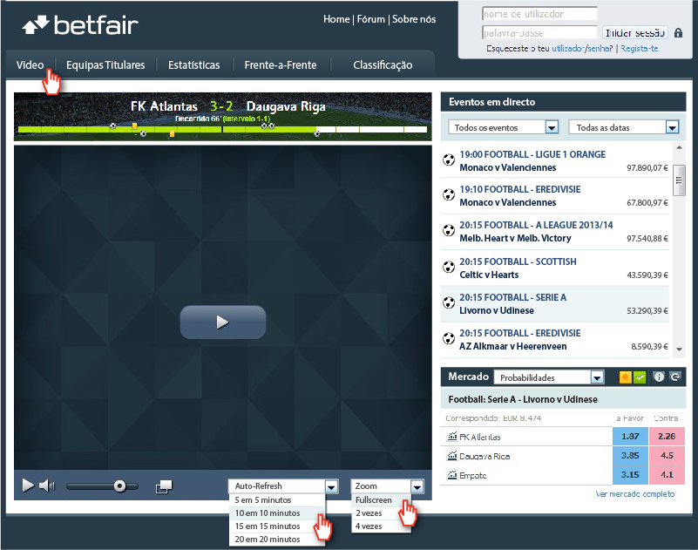This screenshot has height=550, width=698.
Task: Click the padlock icon beside Iniciar sessão
Action: 678,33
